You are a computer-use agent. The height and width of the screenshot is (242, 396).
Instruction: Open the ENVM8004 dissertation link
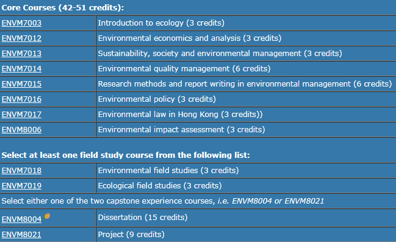pyautogui.click(x=21, y=219)
